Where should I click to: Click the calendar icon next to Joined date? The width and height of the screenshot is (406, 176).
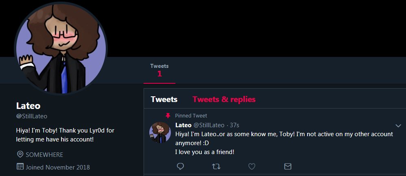pos(20,166)
